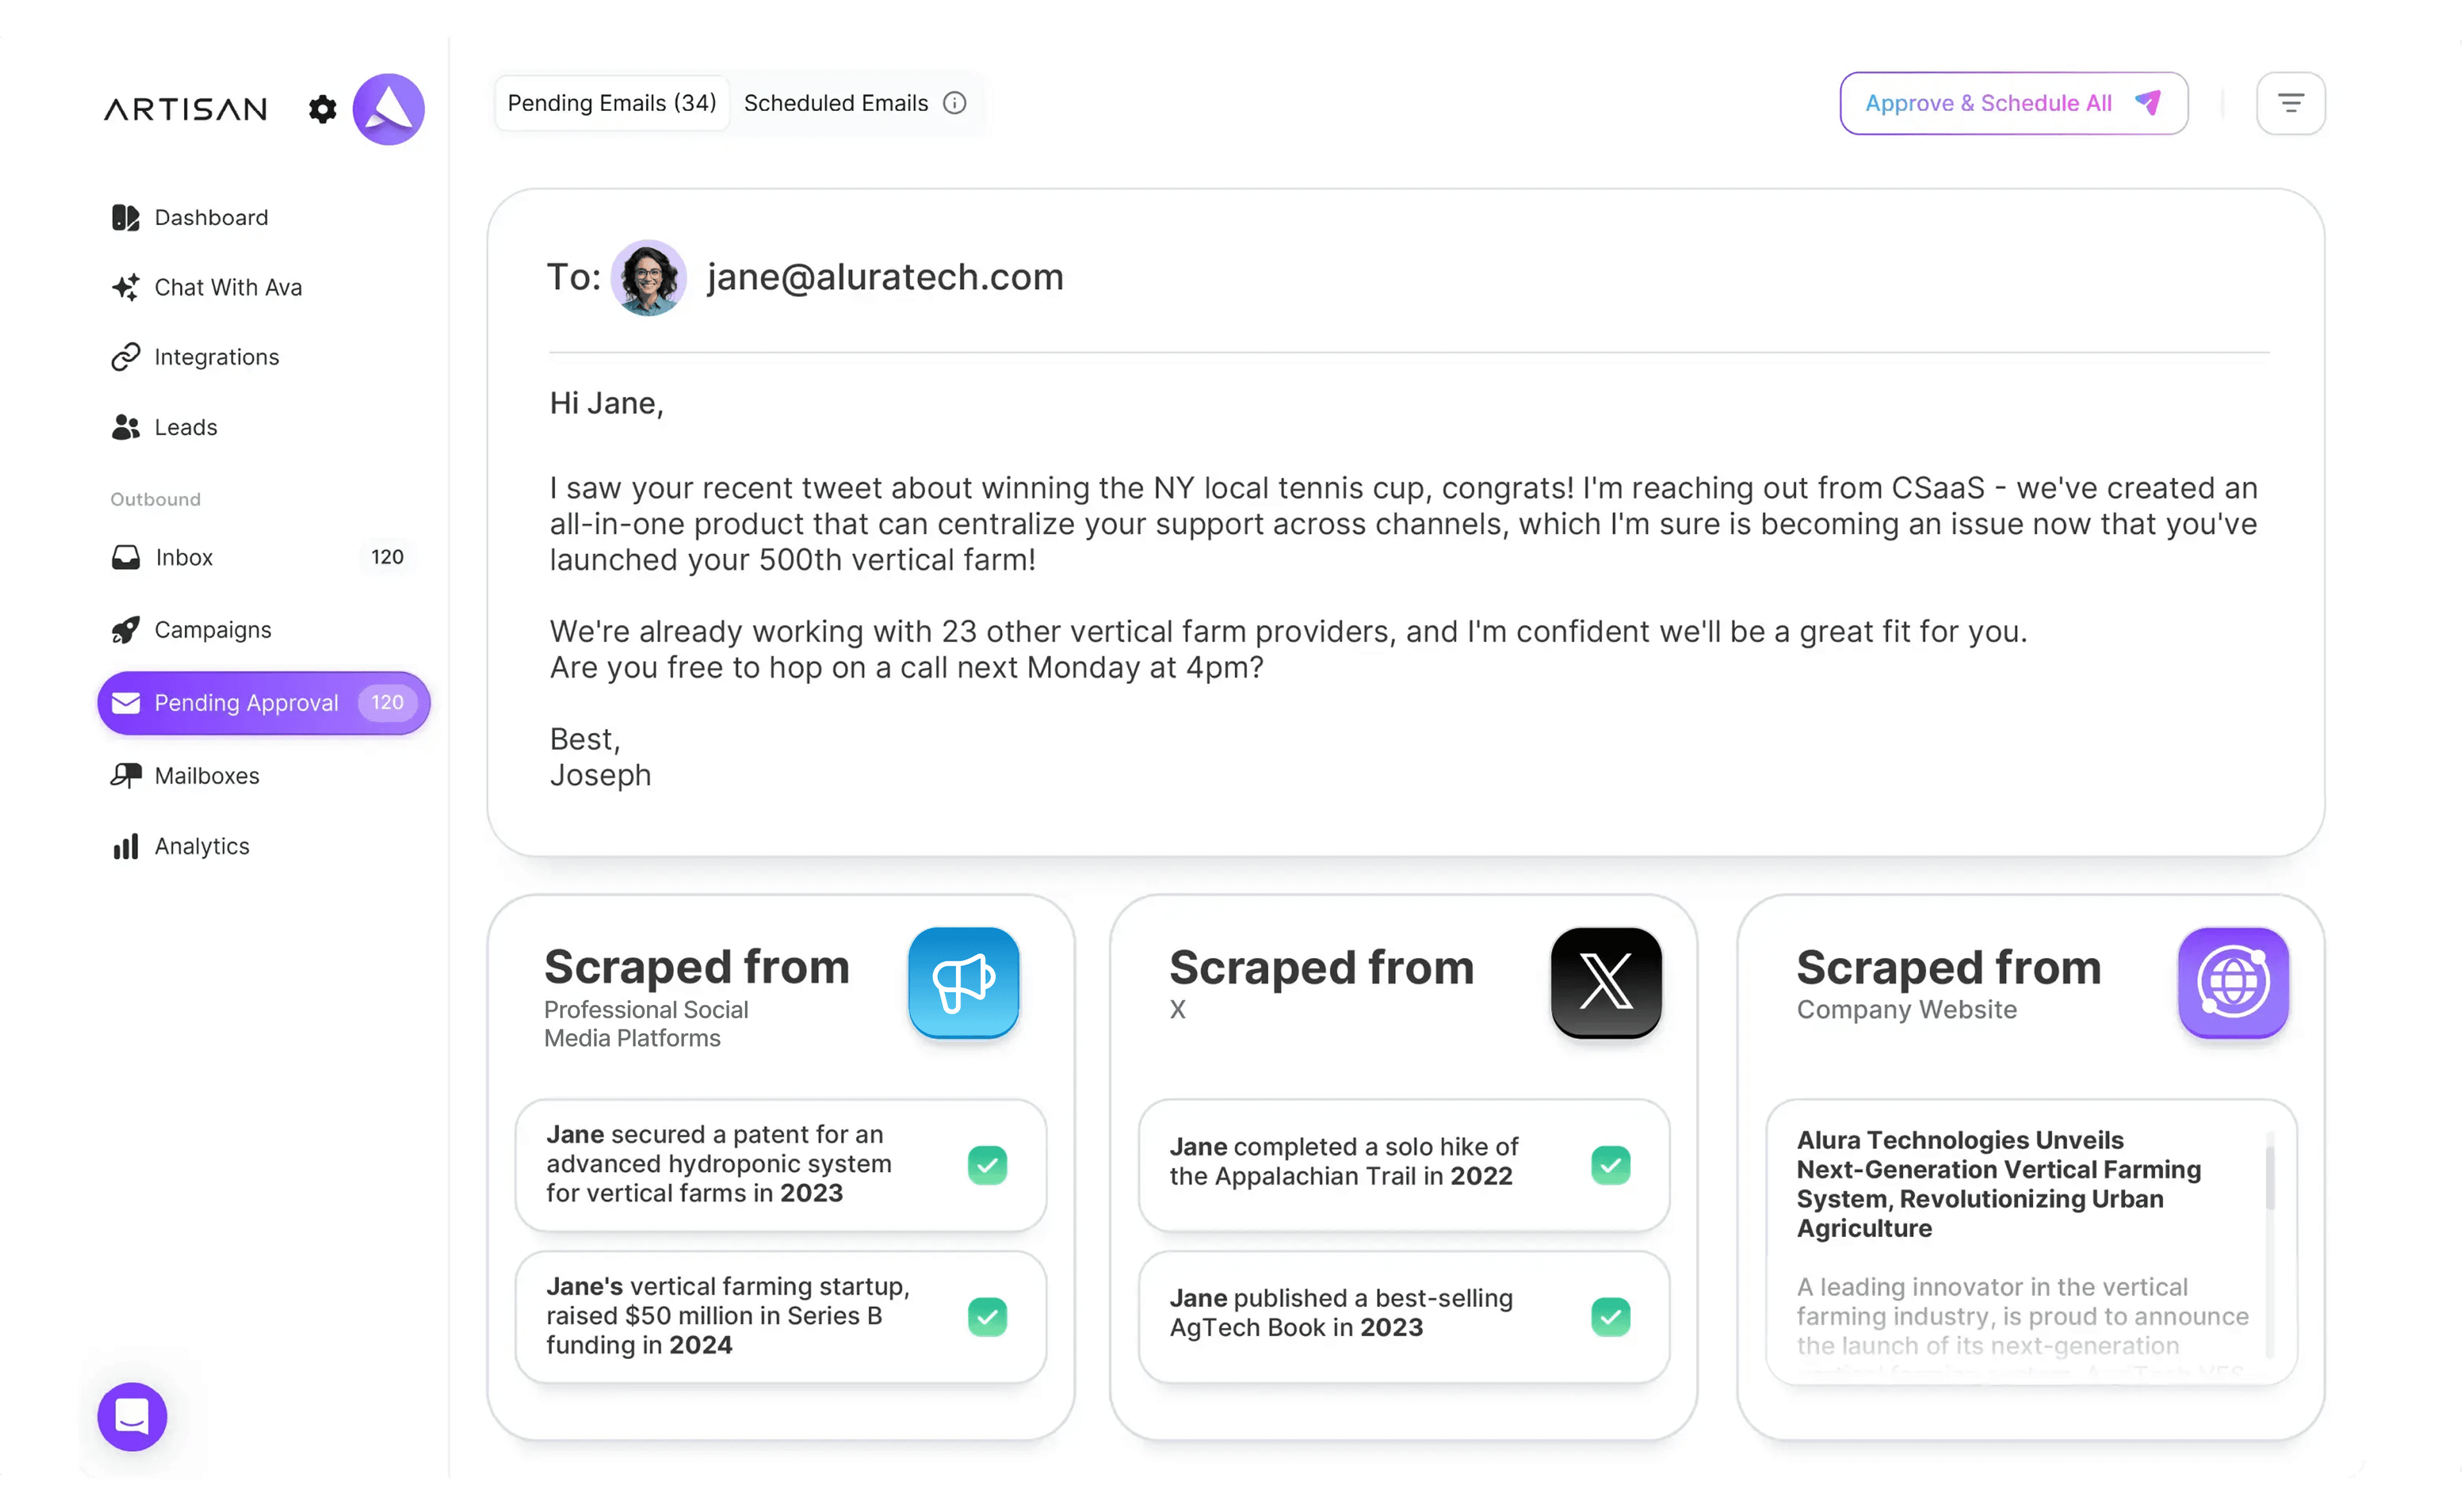Open the Scheduled Emails info tooltip

(955, 103)
